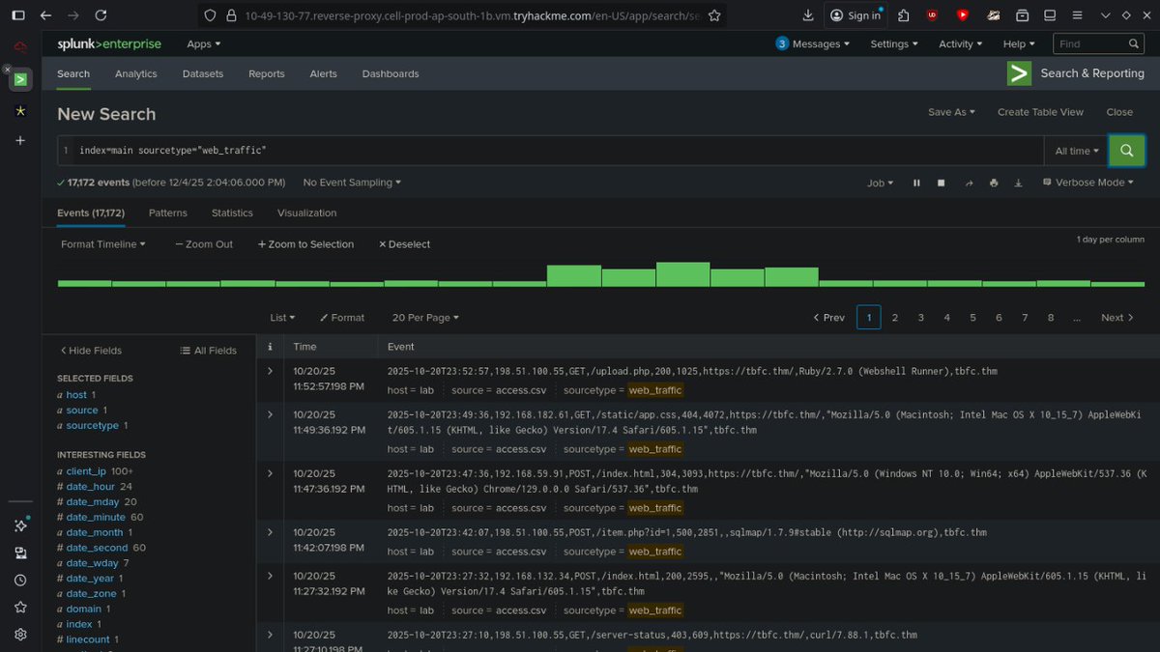
Task: Click the Close button for the search
Action: [x=1119, y=112]
